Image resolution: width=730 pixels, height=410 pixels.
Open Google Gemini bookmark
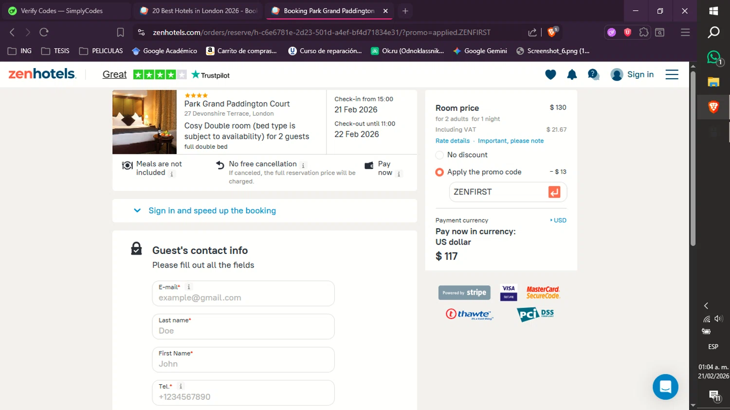click(480, 51)
